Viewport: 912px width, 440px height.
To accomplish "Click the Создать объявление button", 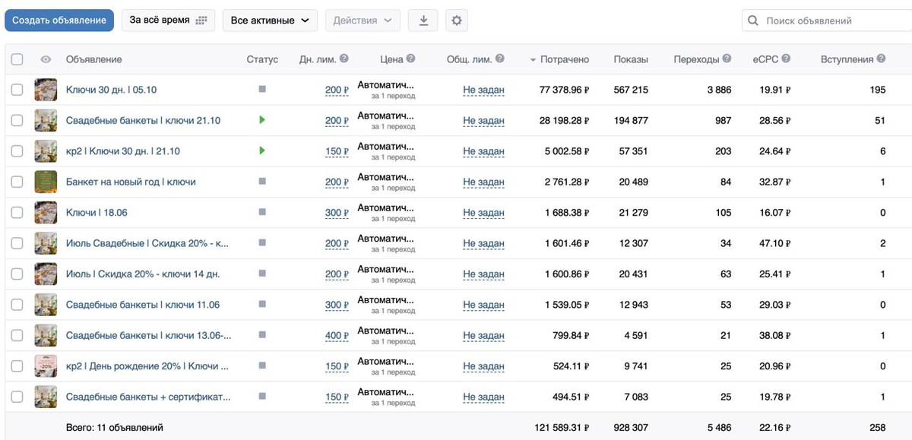I will pyautogui.click(x=59, y=21).
